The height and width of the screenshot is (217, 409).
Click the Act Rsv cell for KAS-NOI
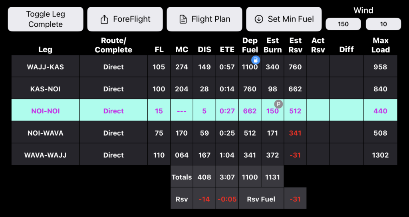tap(318, 89)
